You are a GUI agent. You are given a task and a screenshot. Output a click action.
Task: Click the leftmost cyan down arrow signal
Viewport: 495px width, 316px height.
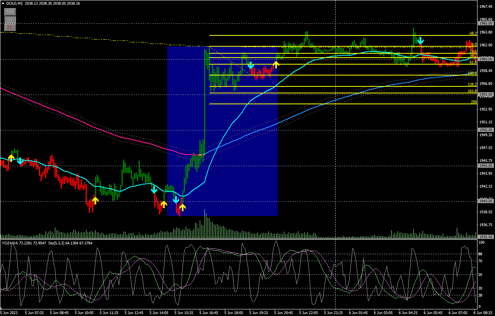[x=20, y=160]
